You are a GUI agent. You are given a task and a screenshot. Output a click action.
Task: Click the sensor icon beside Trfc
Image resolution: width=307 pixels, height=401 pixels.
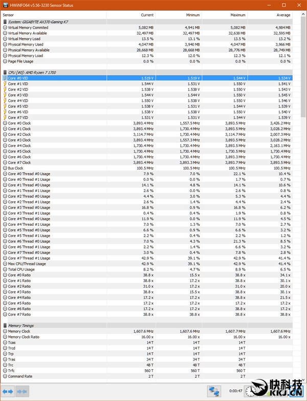click(5, 371)
